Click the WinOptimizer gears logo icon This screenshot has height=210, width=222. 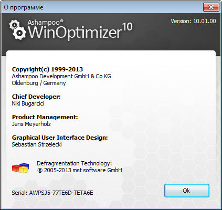(x=17, y=29)
